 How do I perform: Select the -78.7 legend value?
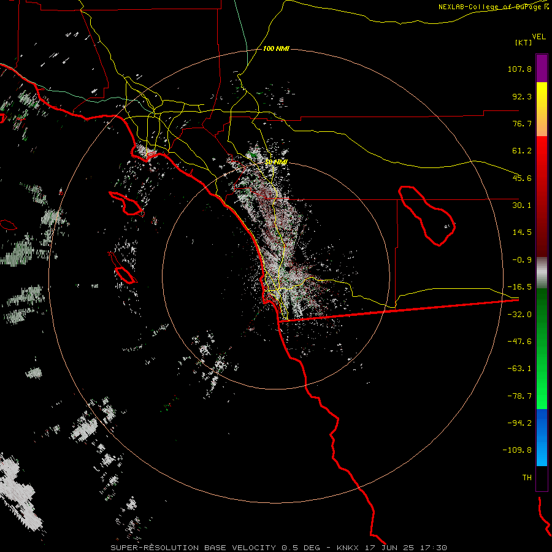pyautogui.click(x=519, y=396)
